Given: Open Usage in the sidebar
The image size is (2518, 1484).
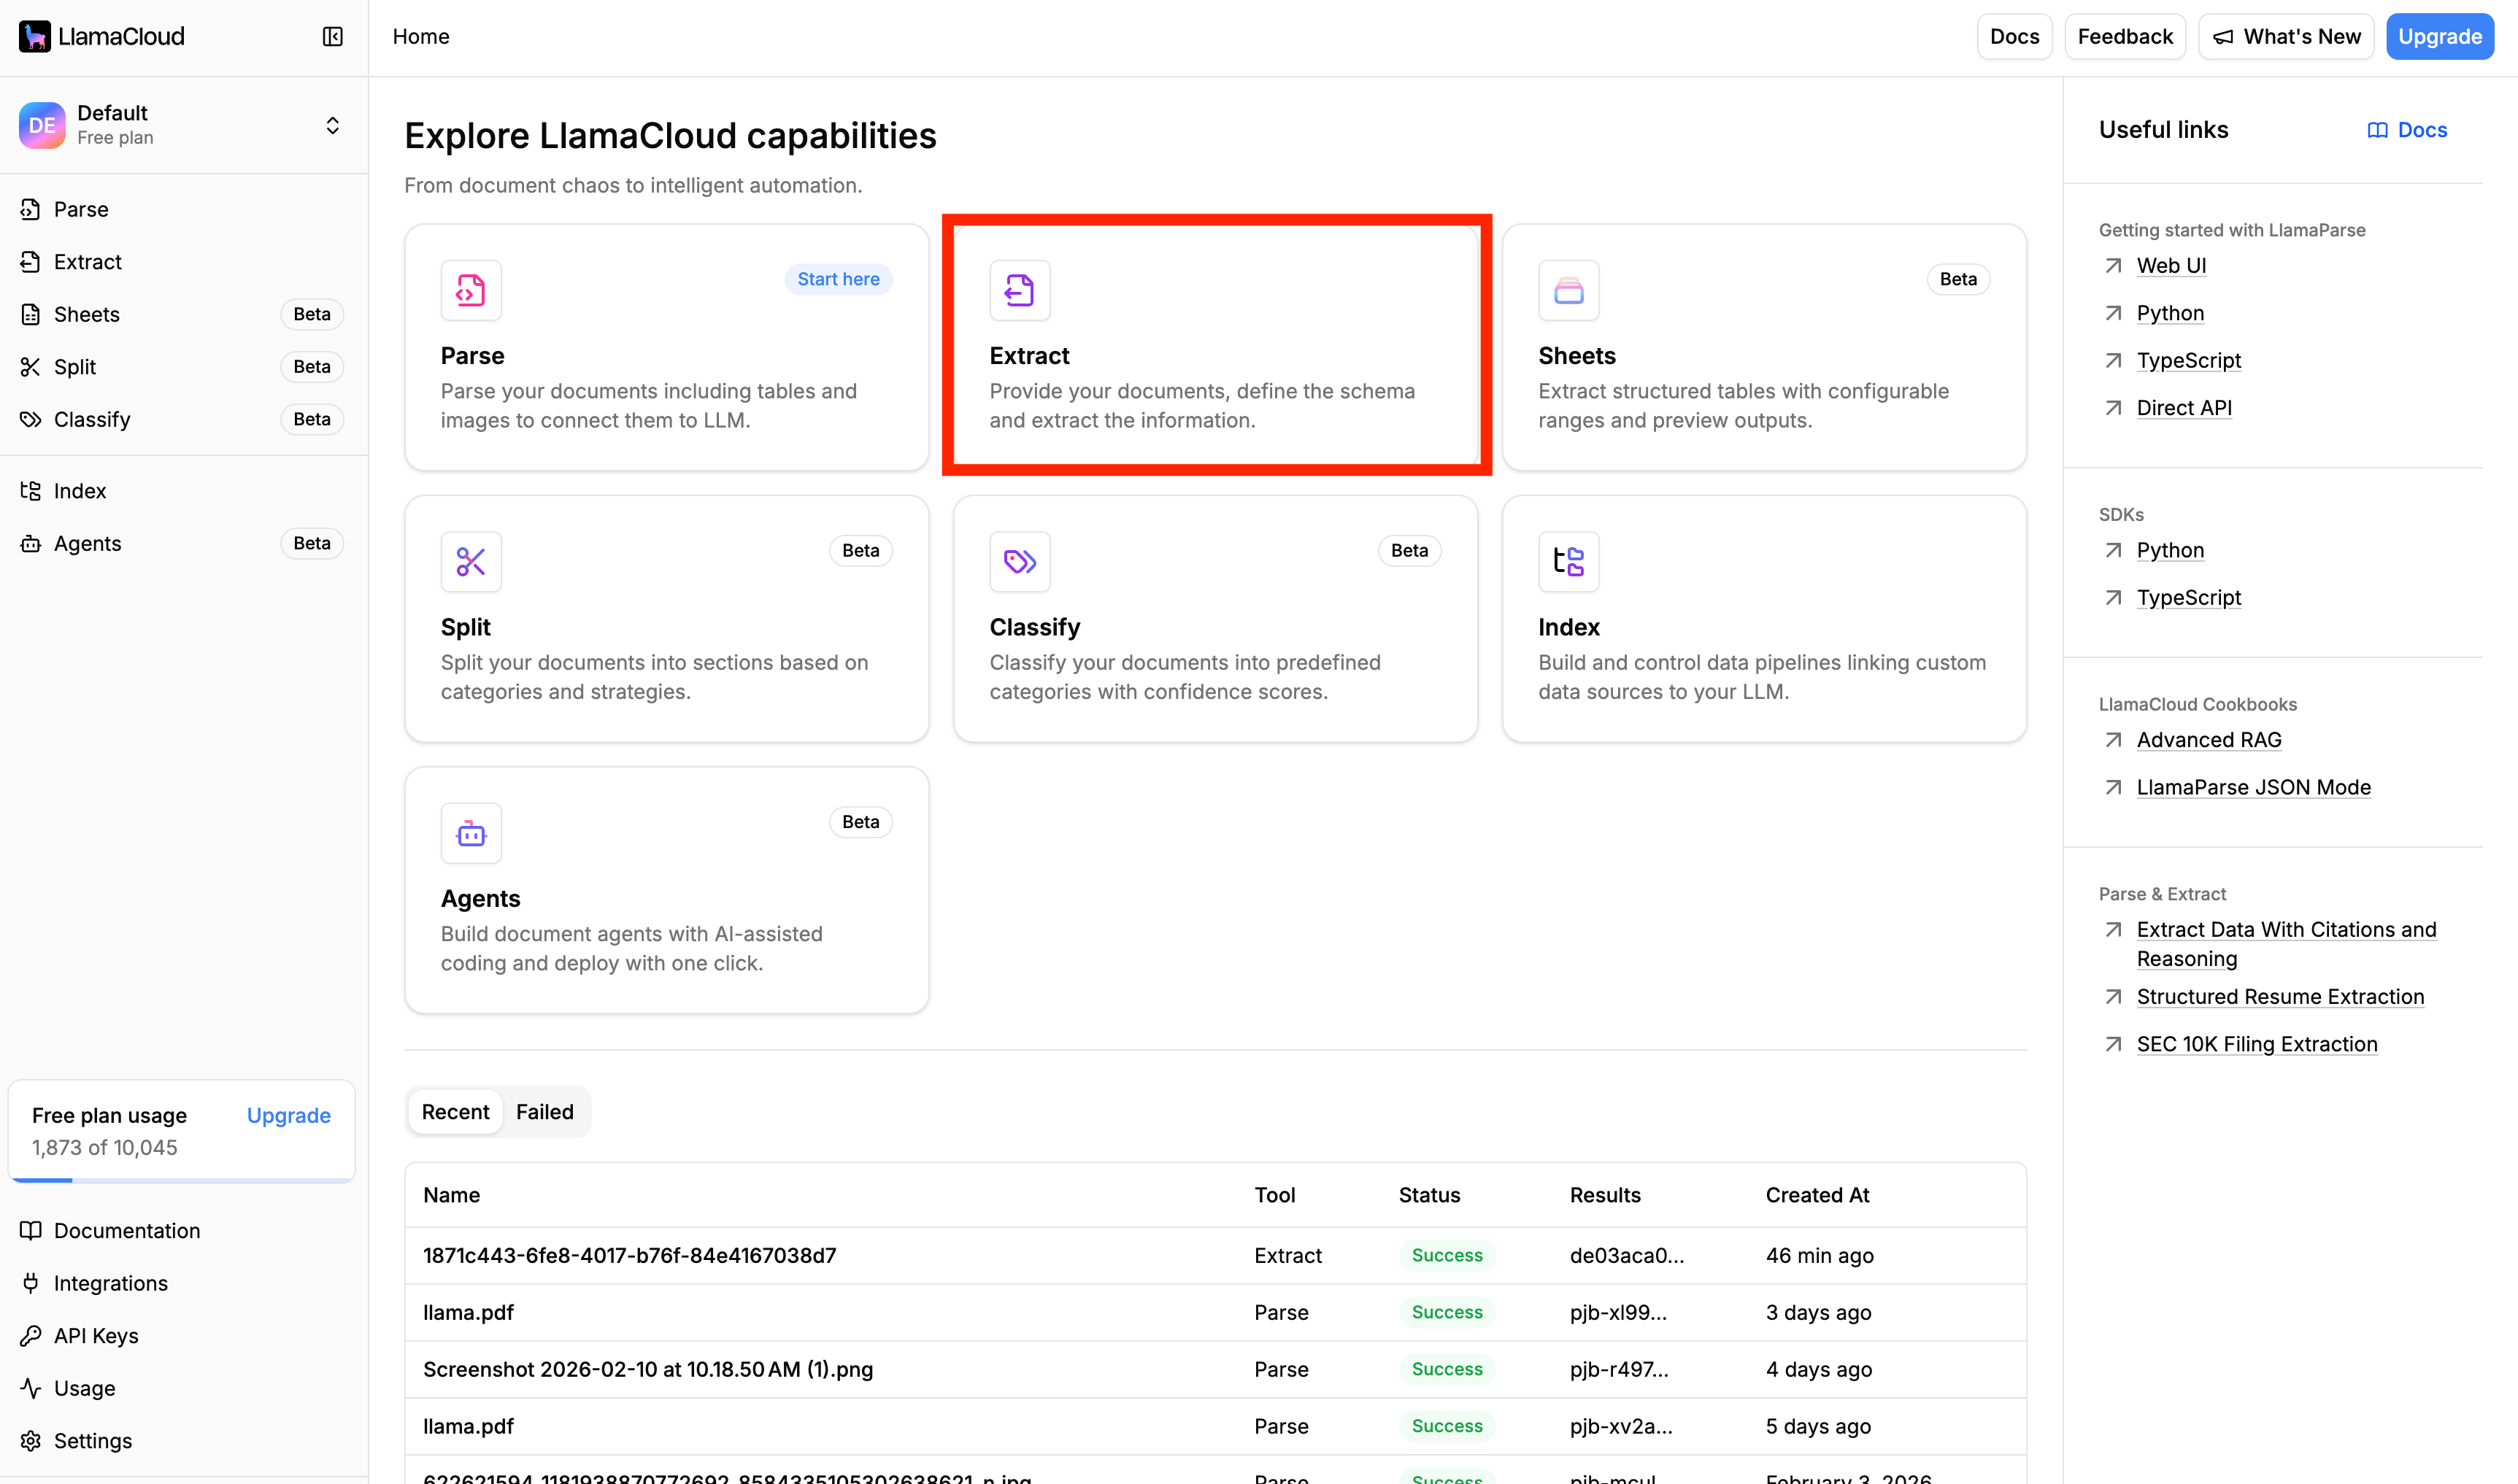Looking at the screenshot, I should tap(184, 1388).
